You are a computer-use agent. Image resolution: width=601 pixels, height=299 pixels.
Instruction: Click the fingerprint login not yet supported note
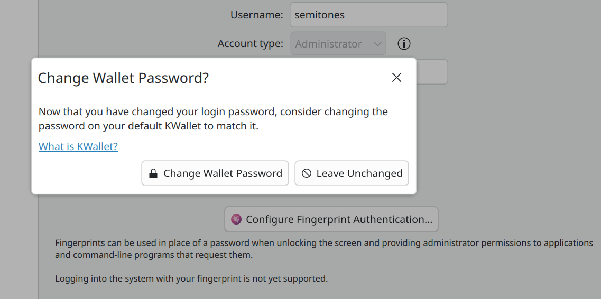coord(191,278)
